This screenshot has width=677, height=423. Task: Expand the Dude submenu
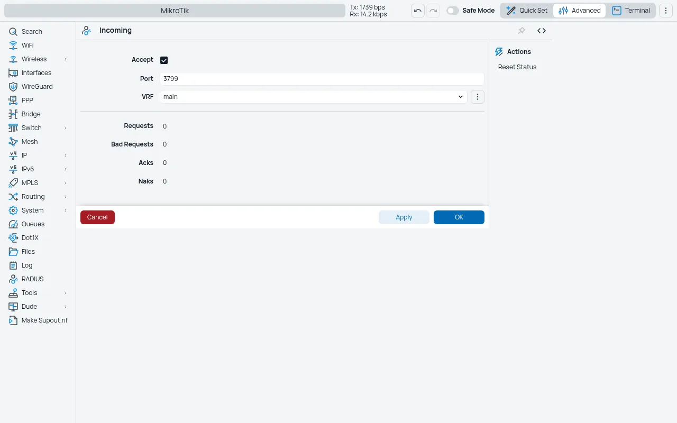click(66, 307)
